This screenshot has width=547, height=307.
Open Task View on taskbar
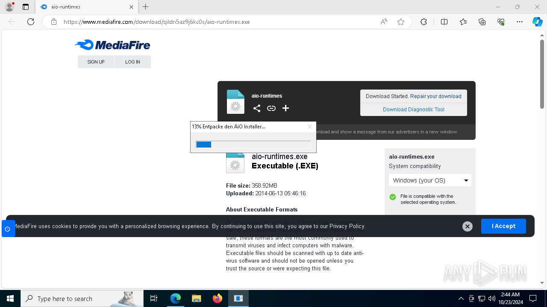click(154, 298)
